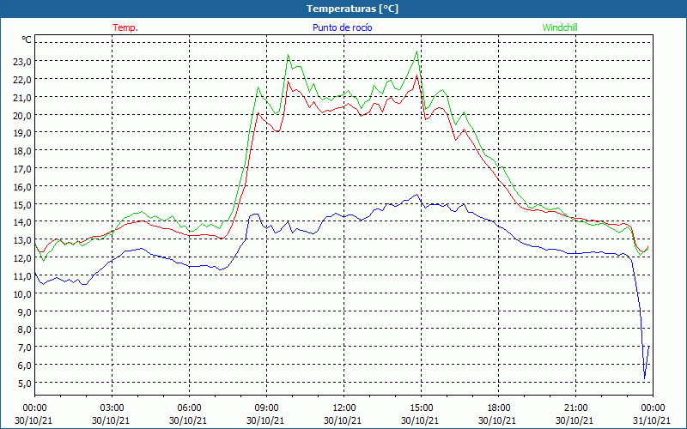Click the 09:00 time axis label
Viewport: 687px width, 429px height.
[x=266, y=408]
